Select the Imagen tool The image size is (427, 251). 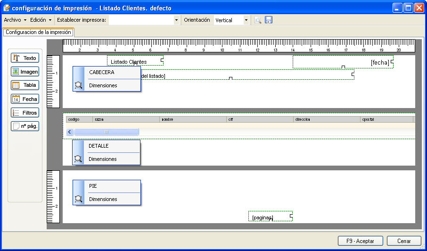click(25, 72)
